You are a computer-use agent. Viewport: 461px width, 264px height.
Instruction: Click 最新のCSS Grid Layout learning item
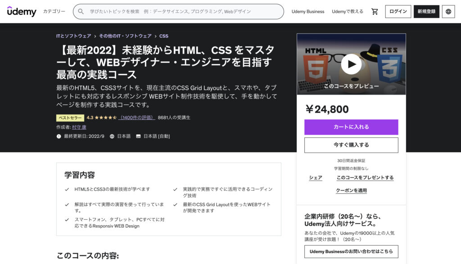227,208
